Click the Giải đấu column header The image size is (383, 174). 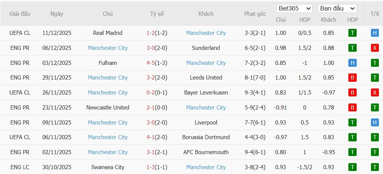pyautogui.click(x=20, y=14)
